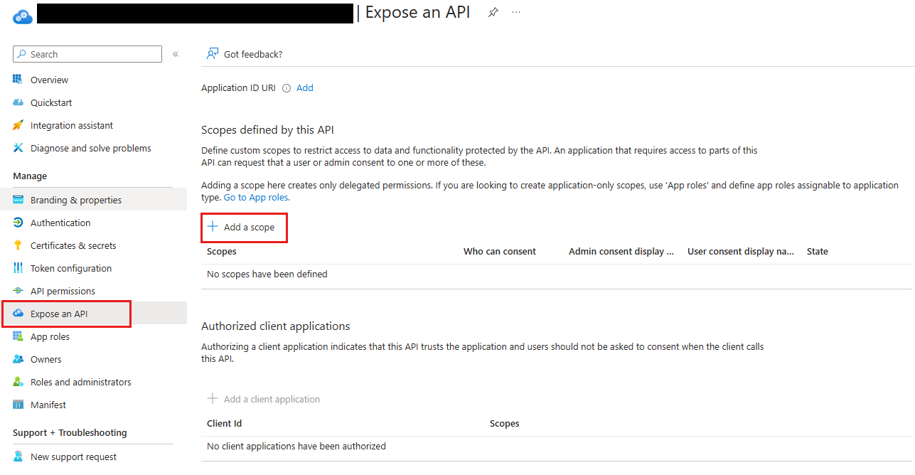915x475 pixels.
Task: Open Diagnose and solve problems
Action: [90, 148]
